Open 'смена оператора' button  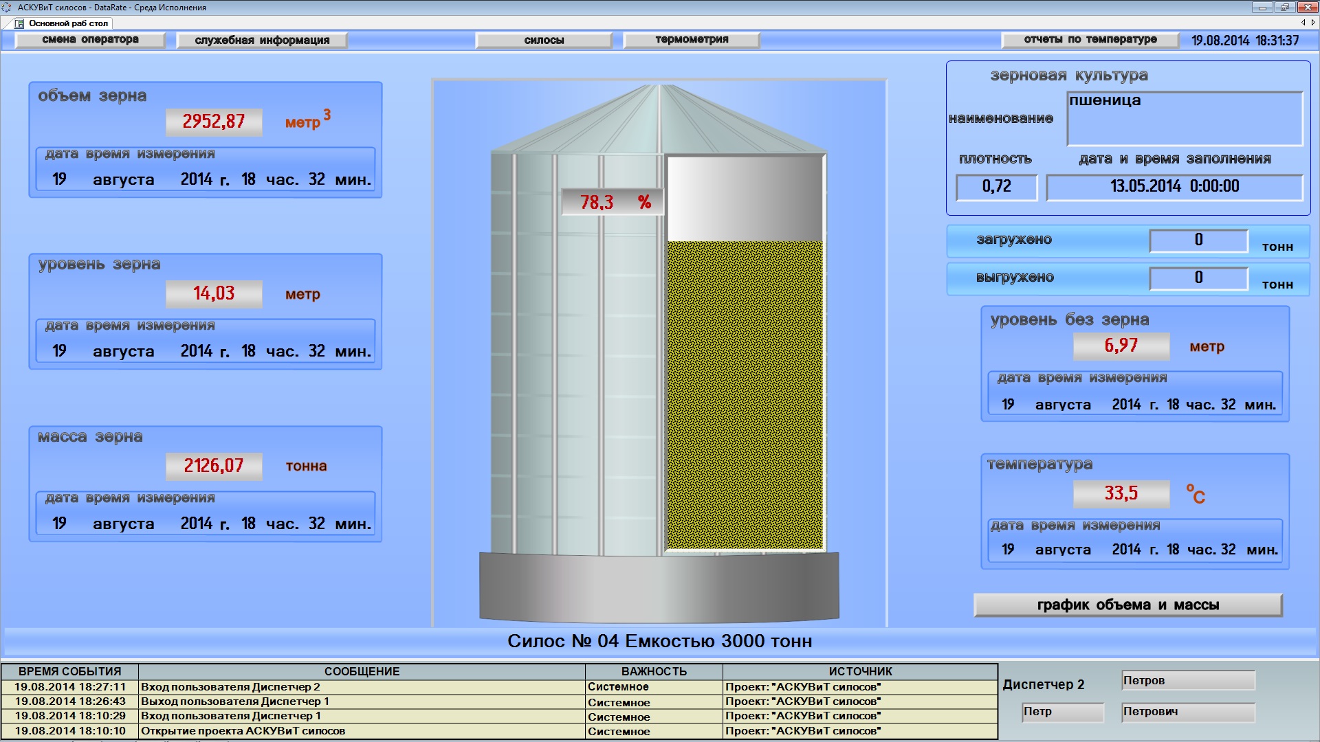90,40
